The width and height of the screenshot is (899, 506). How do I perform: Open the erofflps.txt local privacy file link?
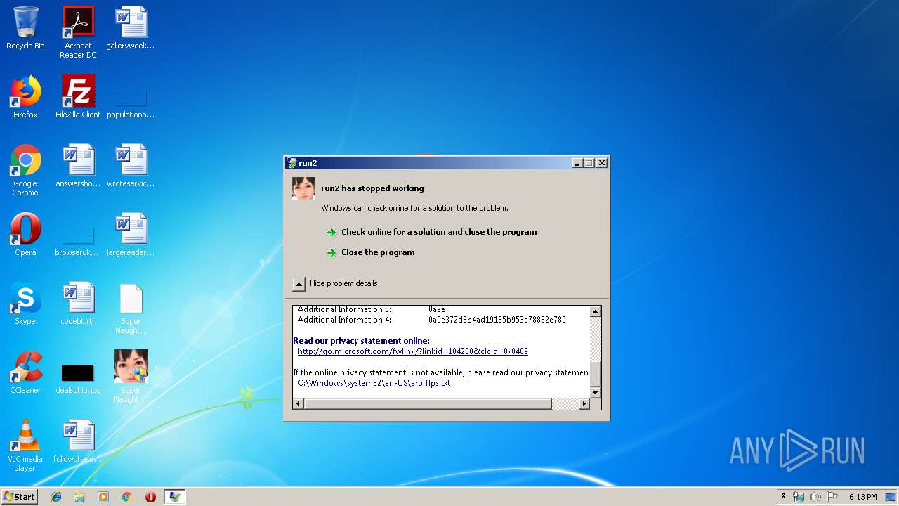tap(374, 383)
